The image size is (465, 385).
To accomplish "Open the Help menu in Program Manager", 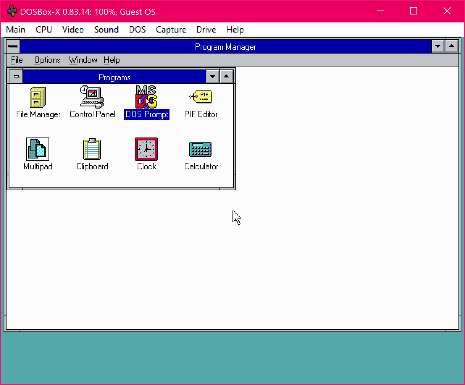I will click(111, 60).
